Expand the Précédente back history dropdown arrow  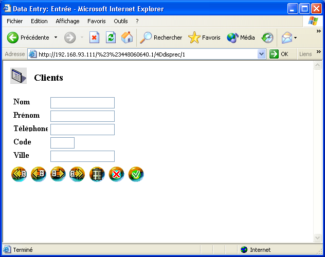56,38
